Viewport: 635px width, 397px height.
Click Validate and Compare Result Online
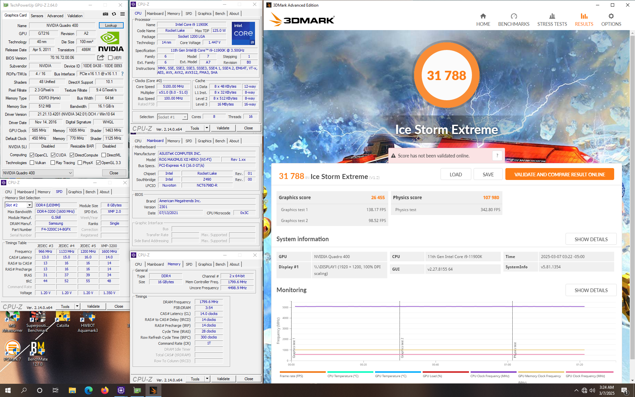(560, 174)
